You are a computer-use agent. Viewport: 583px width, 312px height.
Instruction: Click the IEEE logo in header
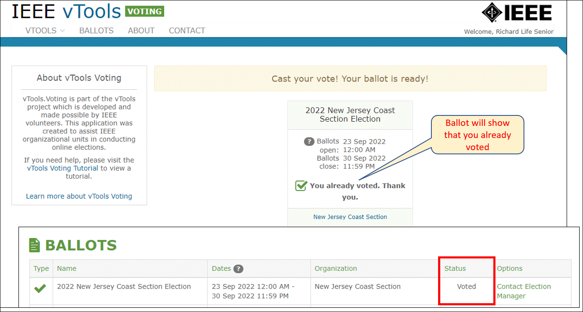pos(517,13)
